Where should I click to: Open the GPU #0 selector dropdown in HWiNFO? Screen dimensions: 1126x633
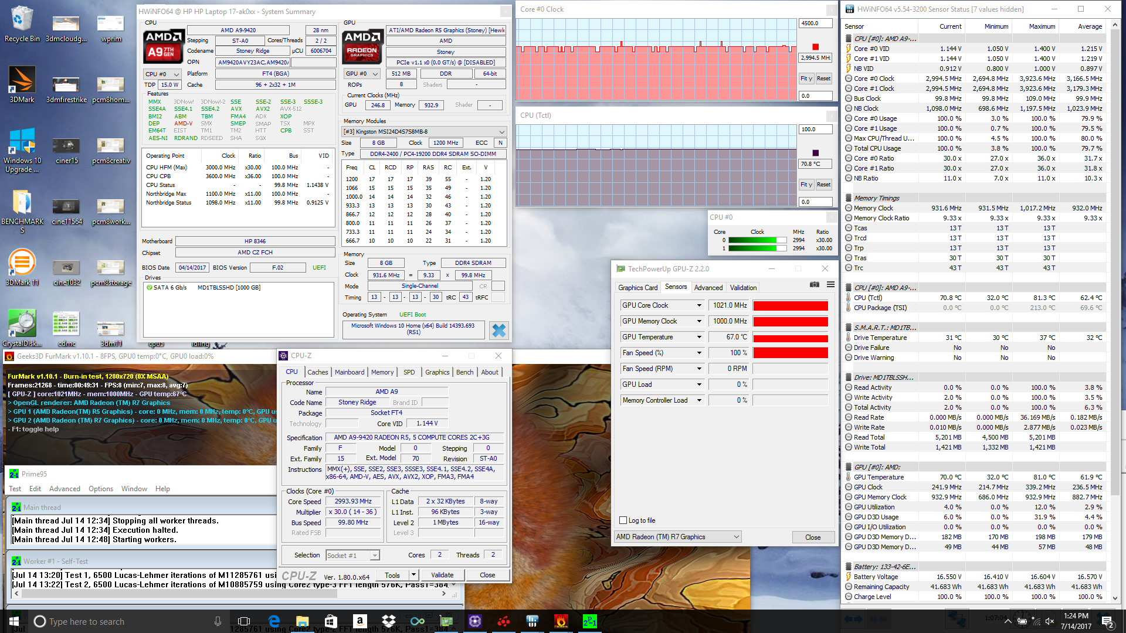click(362, 74)
